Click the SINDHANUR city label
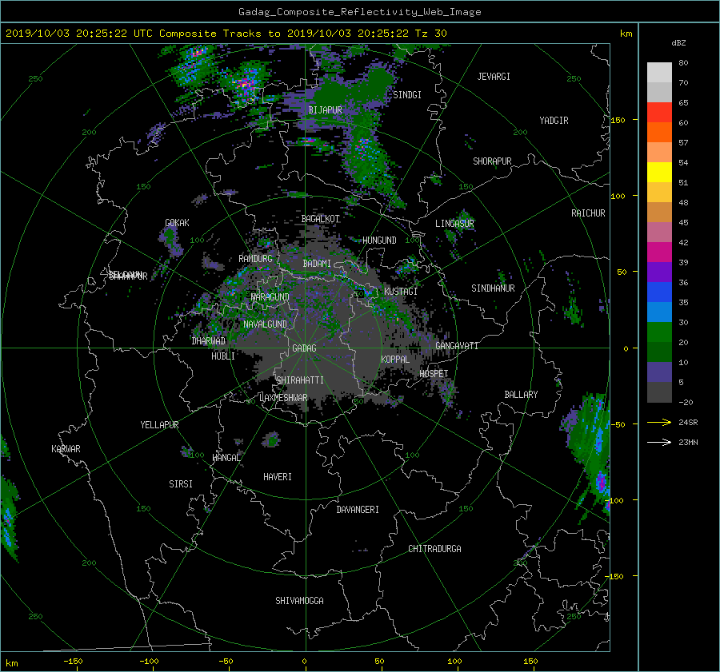The image size is (720, 672). coord(493,288)
